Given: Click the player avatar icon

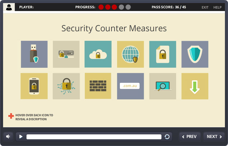Looking at the screenshot, I should pos(9,7).
